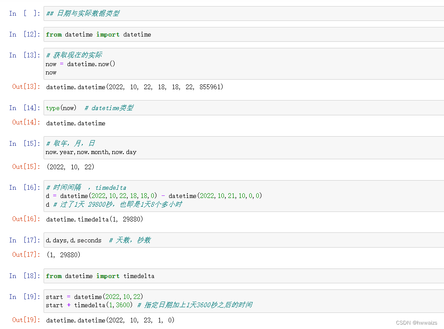Click the 'Out[13]:' prompt label

tap(26, 87)
